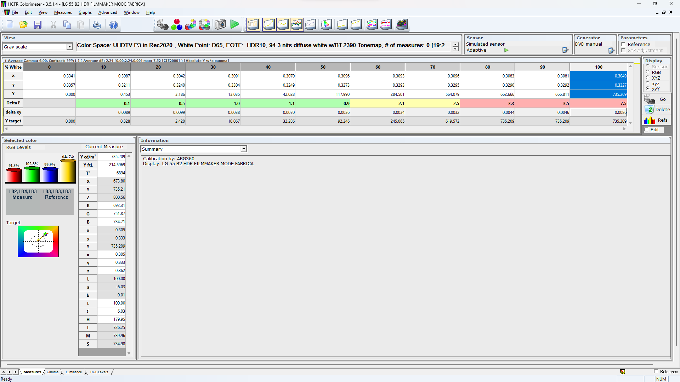
Task: Open the CIE chromaticity diagram view
Action: click(327, 24)
